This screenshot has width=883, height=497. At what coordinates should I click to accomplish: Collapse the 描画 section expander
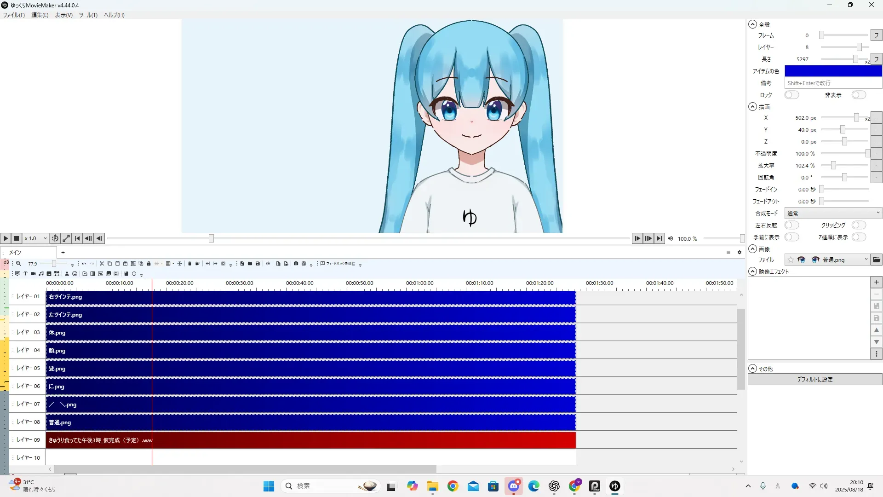click(x=752, y=107)
